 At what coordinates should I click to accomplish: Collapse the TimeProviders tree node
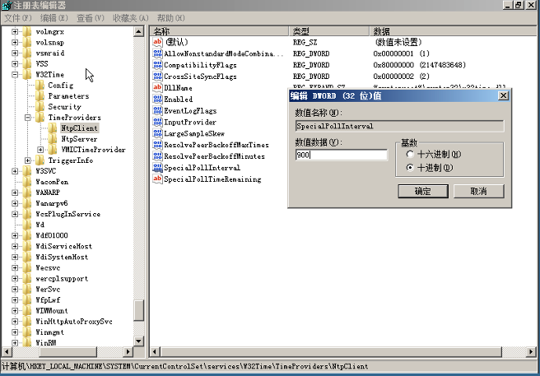[x=28, y=118]
